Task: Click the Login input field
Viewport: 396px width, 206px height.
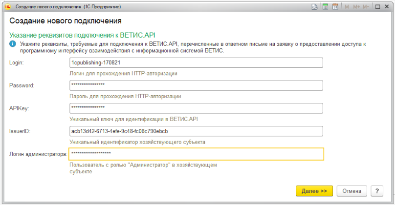Action: (196, 62)
